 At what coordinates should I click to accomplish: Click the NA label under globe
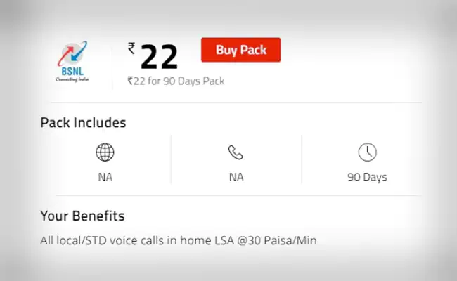105,177
